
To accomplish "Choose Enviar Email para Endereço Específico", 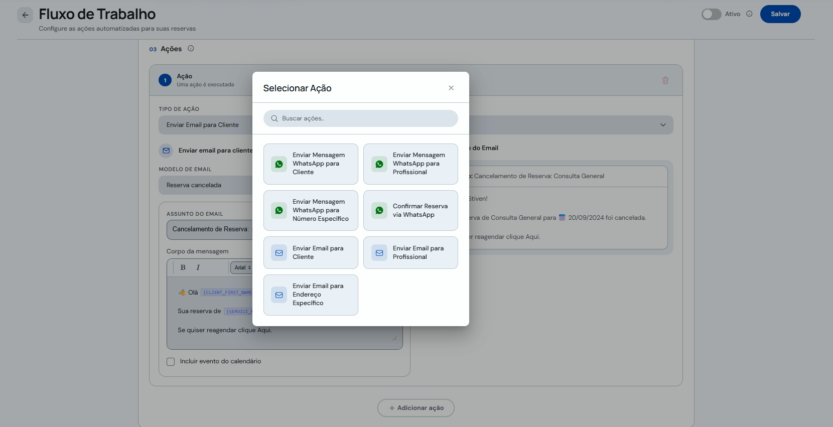I will (311, 295).
